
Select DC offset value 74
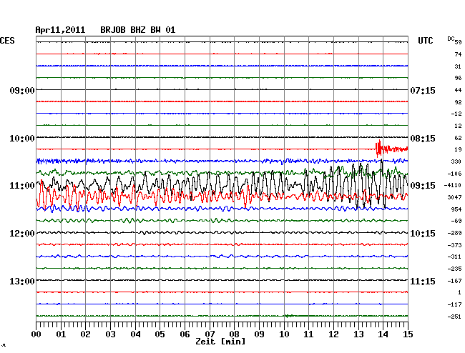(x=458, y=54)
